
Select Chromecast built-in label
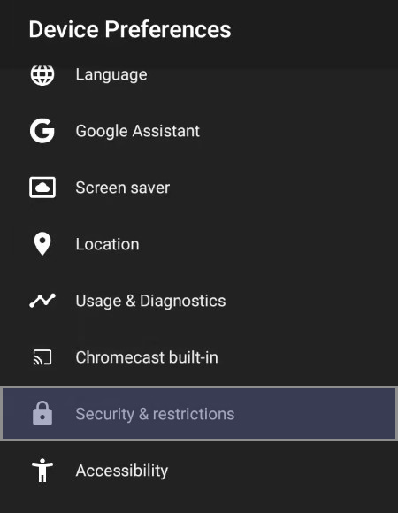(x=147, y=357)
